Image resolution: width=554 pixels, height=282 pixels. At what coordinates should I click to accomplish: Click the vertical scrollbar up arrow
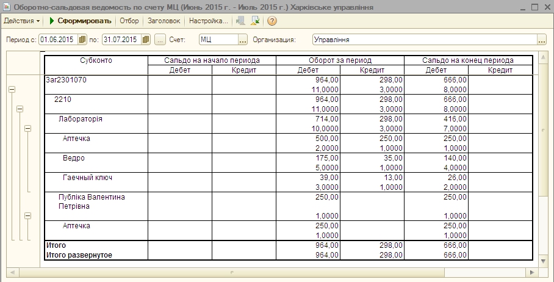click(544, 57)
